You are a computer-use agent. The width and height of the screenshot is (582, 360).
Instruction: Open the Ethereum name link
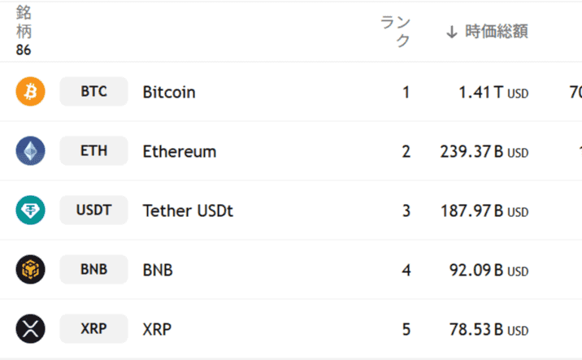tap(180, 151)
